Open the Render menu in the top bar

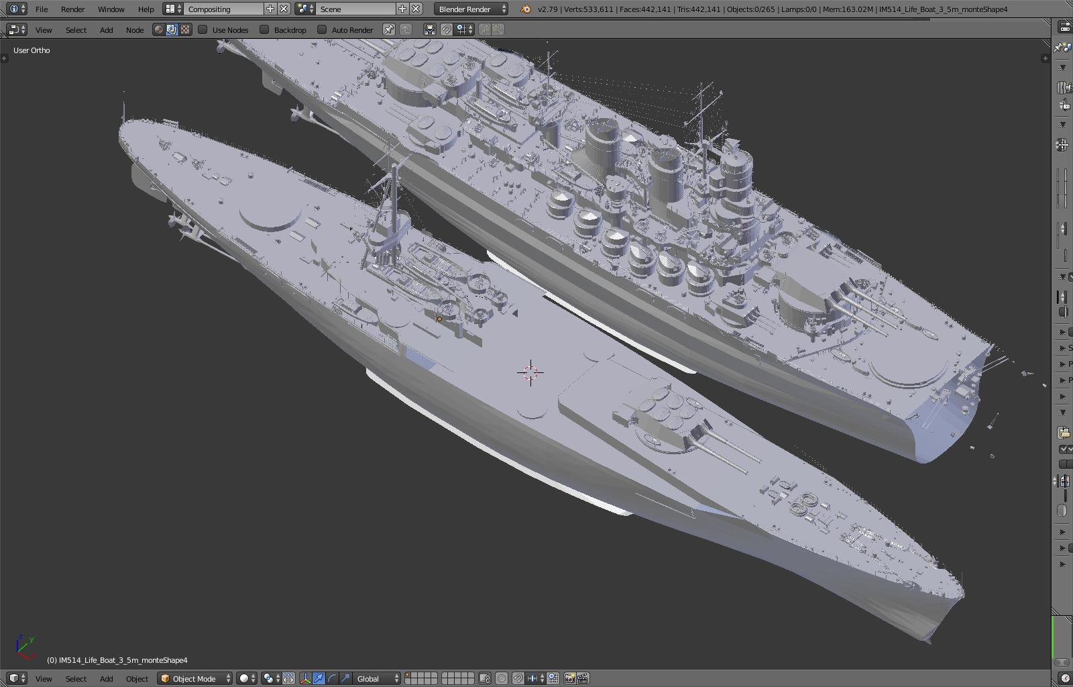coord(72,9)
